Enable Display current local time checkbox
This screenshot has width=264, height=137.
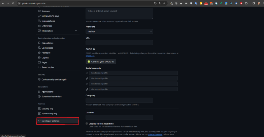pyautogui.click(x=87, y=124)
